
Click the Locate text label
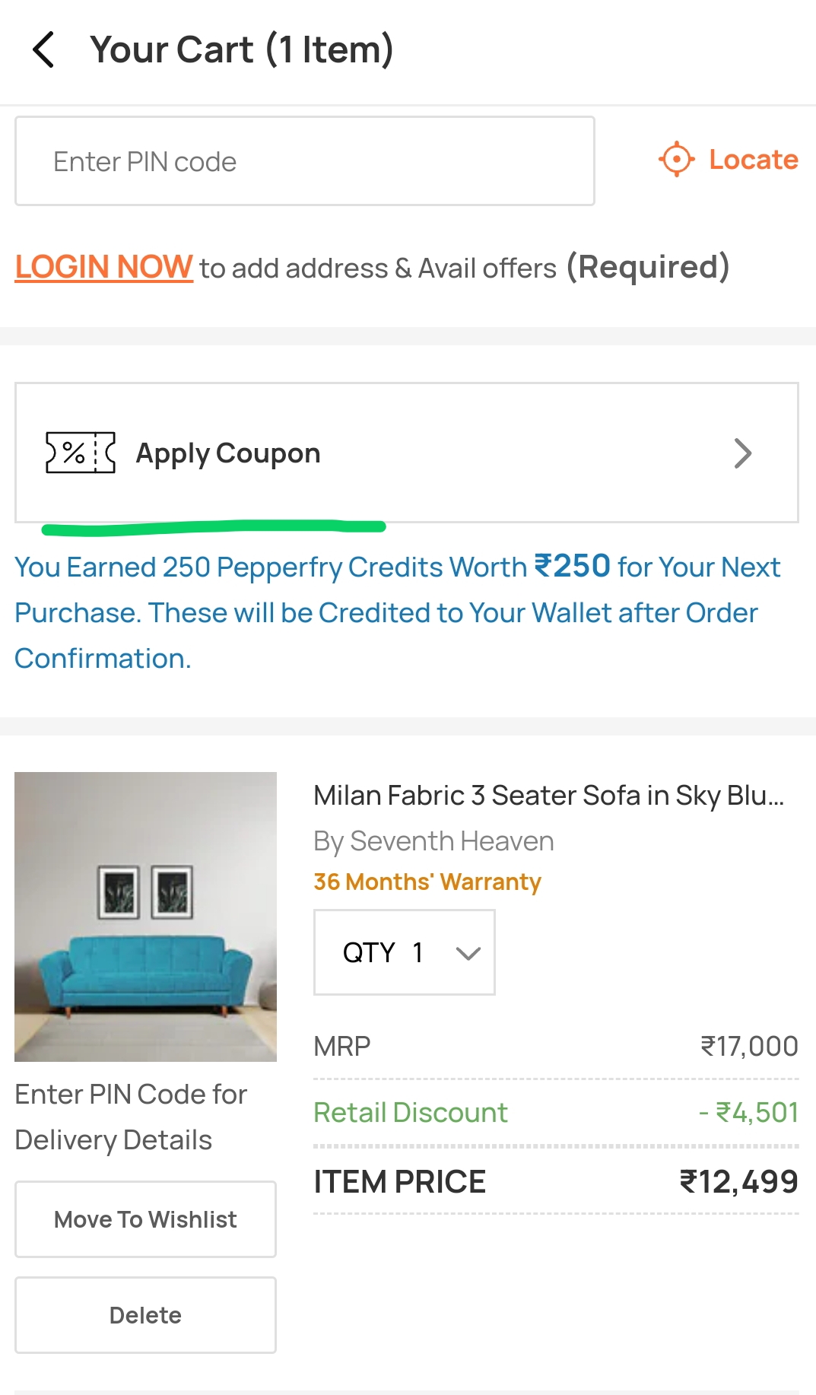click(x=754, y=160)
